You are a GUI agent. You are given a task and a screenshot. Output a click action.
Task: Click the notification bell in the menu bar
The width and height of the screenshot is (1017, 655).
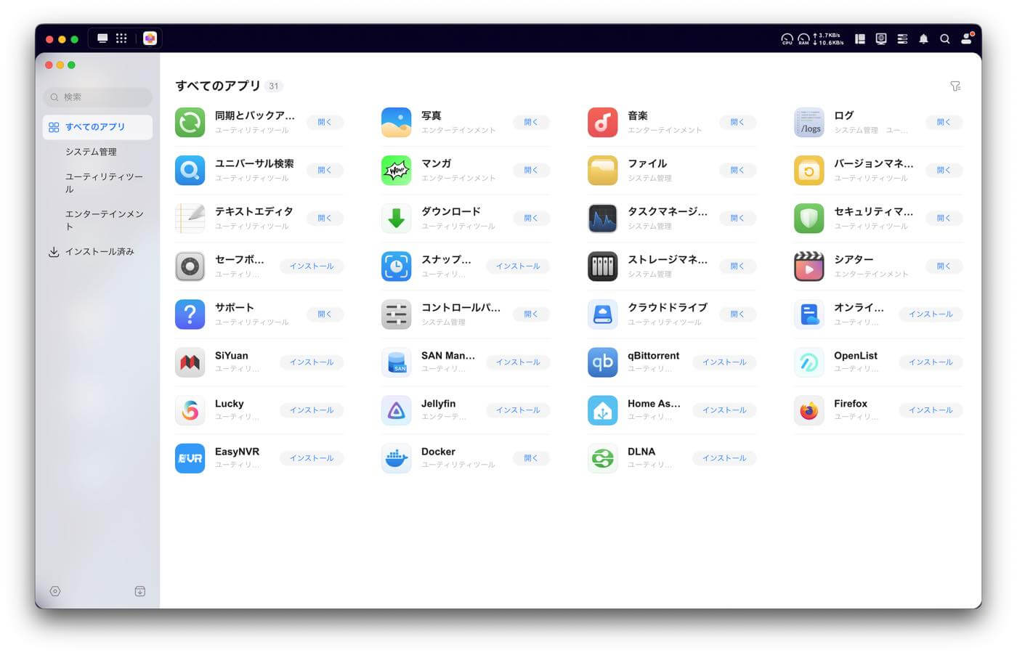(923, 38)
